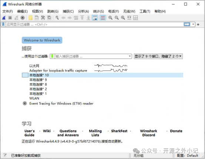The width and height of the screenshot is (205, 159).
Task: Zoom in on the main window text
Action: point(111,18)
